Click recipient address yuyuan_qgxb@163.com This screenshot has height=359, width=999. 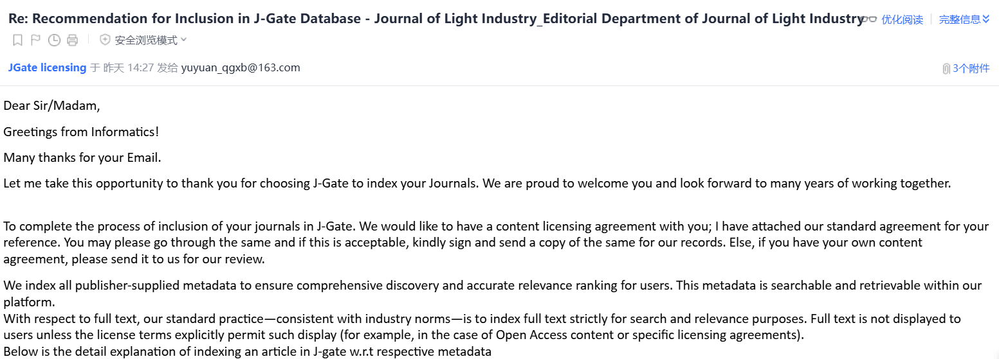241,67
